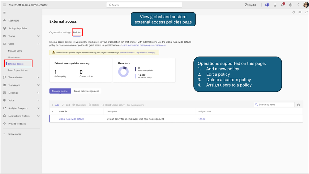Click the top Search box
The width and height of the screenshot is (309, 174).
click(144, 5)
